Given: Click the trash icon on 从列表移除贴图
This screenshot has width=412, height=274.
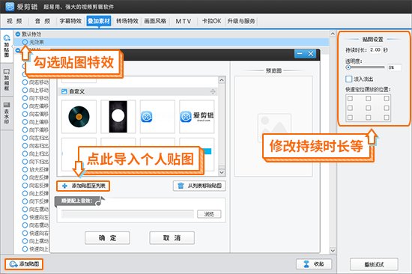Looking at the screenshot, I should tap(181, 186).
